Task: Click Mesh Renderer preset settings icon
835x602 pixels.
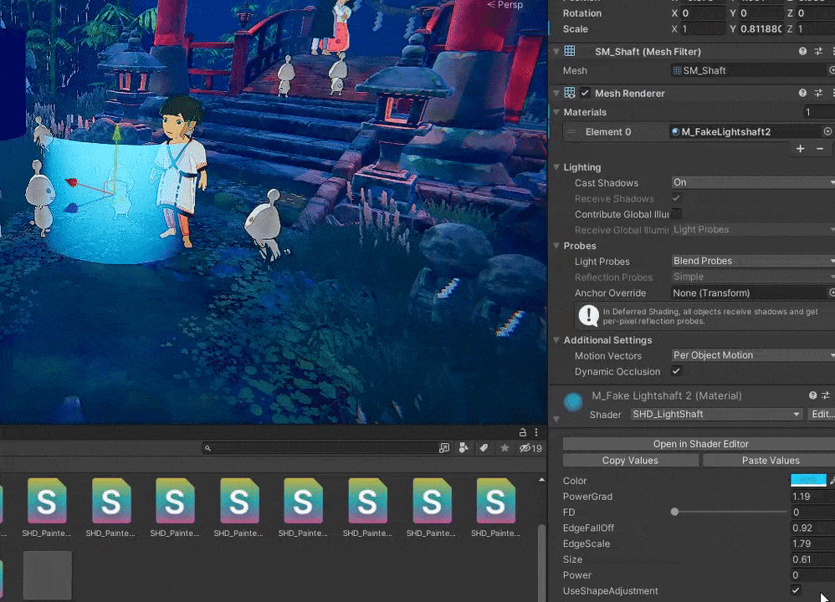Action: 818,94
